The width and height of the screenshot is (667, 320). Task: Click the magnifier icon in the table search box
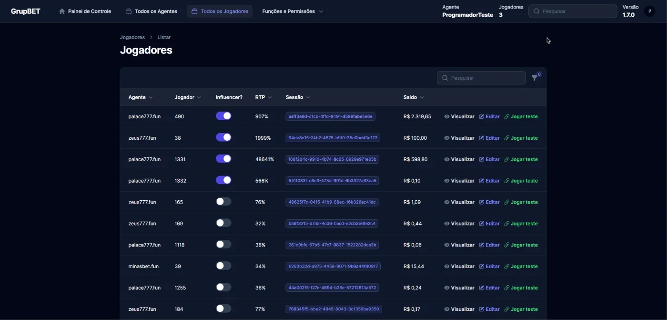(445, 78)
